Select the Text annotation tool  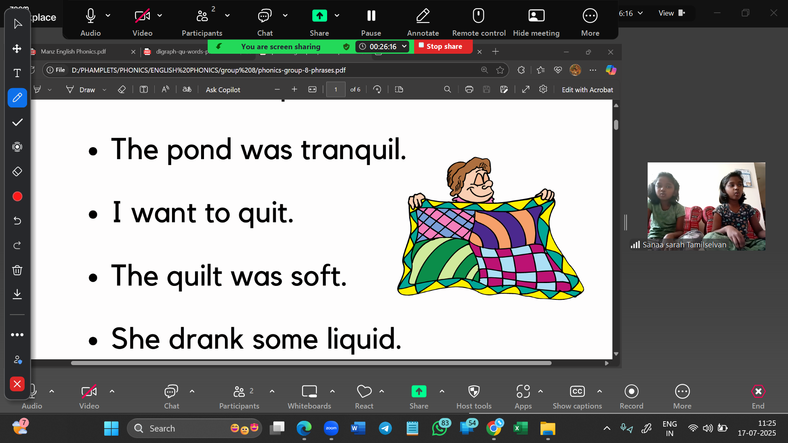[17, 73]
